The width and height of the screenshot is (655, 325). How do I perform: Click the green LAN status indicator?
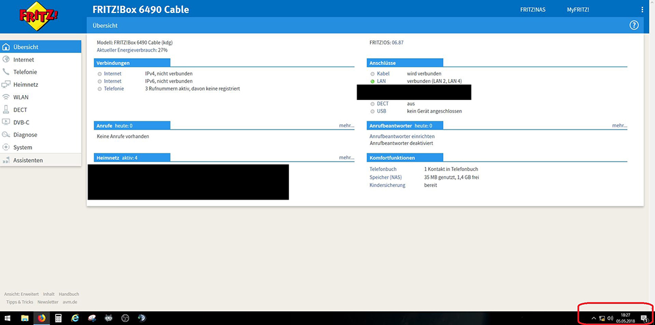pos(372,81)
